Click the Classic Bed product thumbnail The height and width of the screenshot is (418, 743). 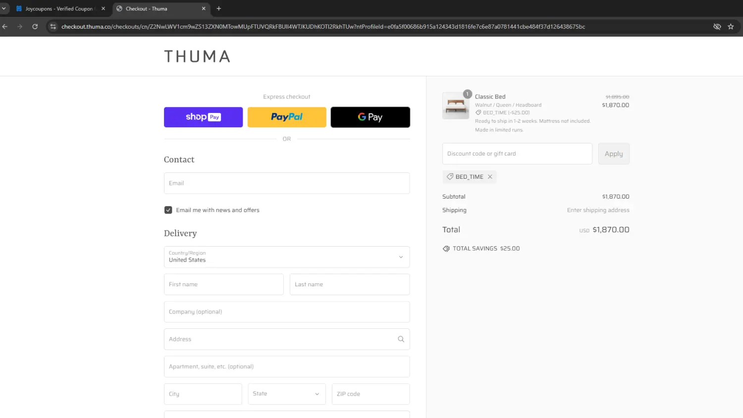tap(455, 105)
